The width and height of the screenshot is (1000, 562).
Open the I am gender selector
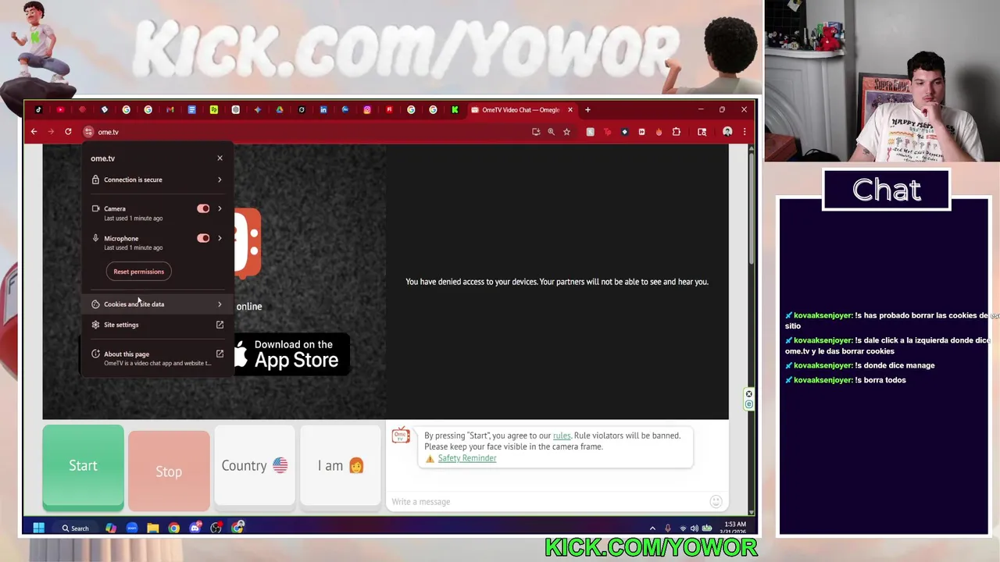pyautogui.click(x=341, y=466)
